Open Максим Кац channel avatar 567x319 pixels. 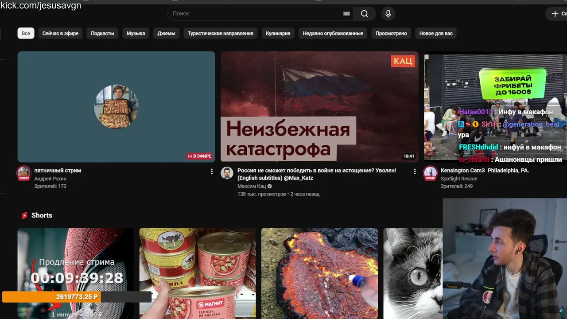tap(227, 173)
